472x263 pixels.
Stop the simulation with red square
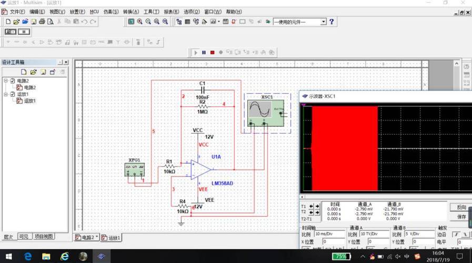tap(213, 53)
